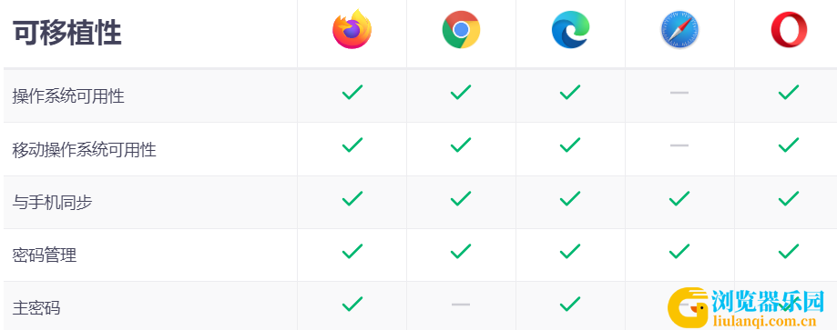837x330 pixels.
Task: Open the liulanqi.com.cn watermark link
Action: [764, 321]
